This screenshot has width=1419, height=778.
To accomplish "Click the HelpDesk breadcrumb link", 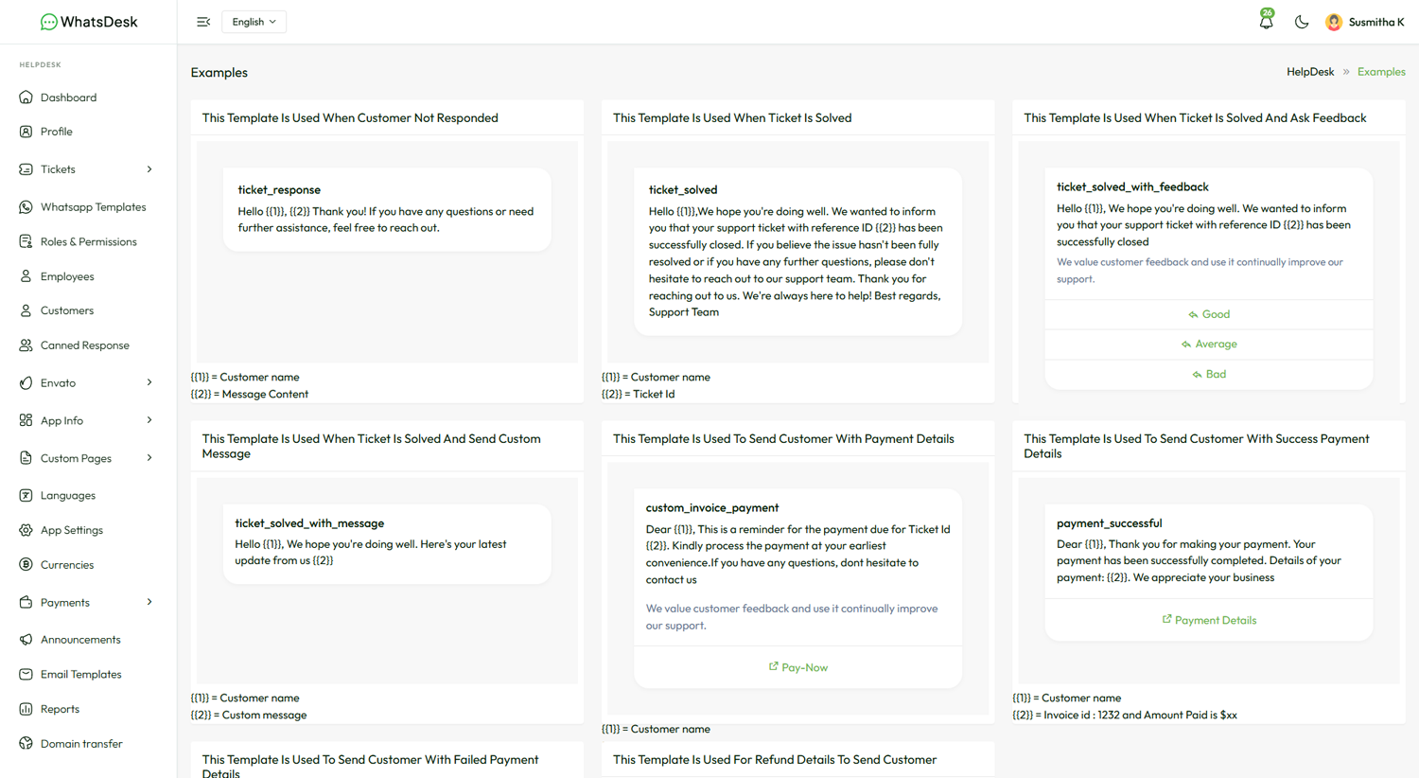I will click(1309, 72).
